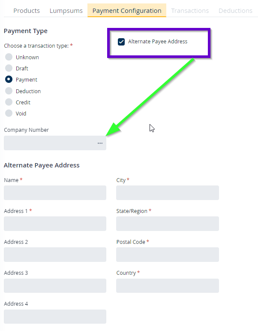Click the Company Number field

[49, 143]
